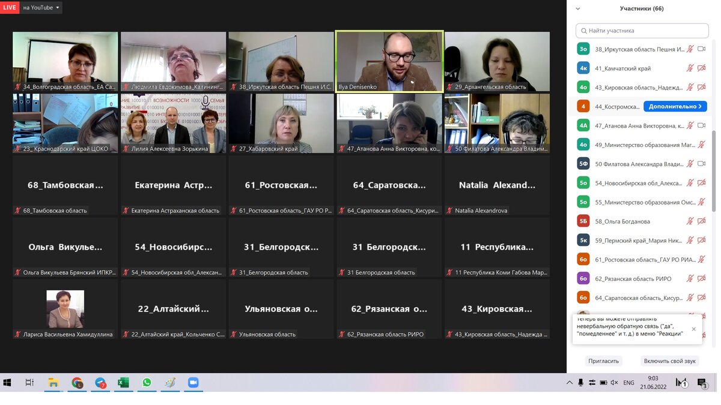Select the 11 Республика Коми participant tile

point(497,247)
